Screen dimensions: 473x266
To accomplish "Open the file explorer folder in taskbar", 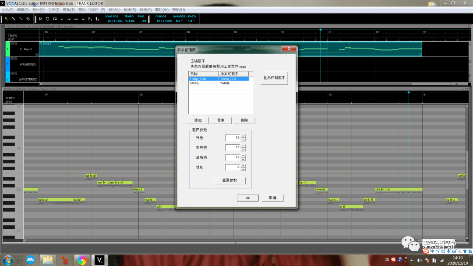I will [48, 260].
